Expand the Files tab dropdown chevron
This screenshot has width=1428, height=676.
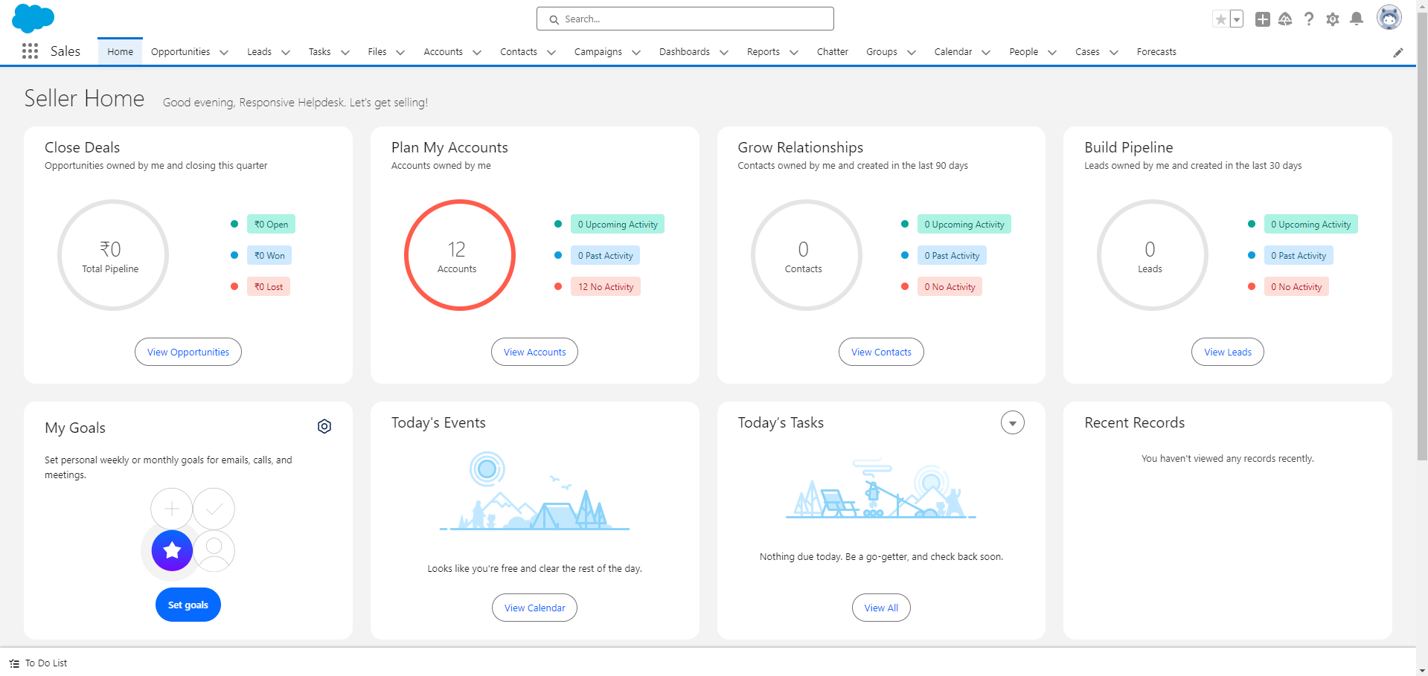tap(400, 52)
